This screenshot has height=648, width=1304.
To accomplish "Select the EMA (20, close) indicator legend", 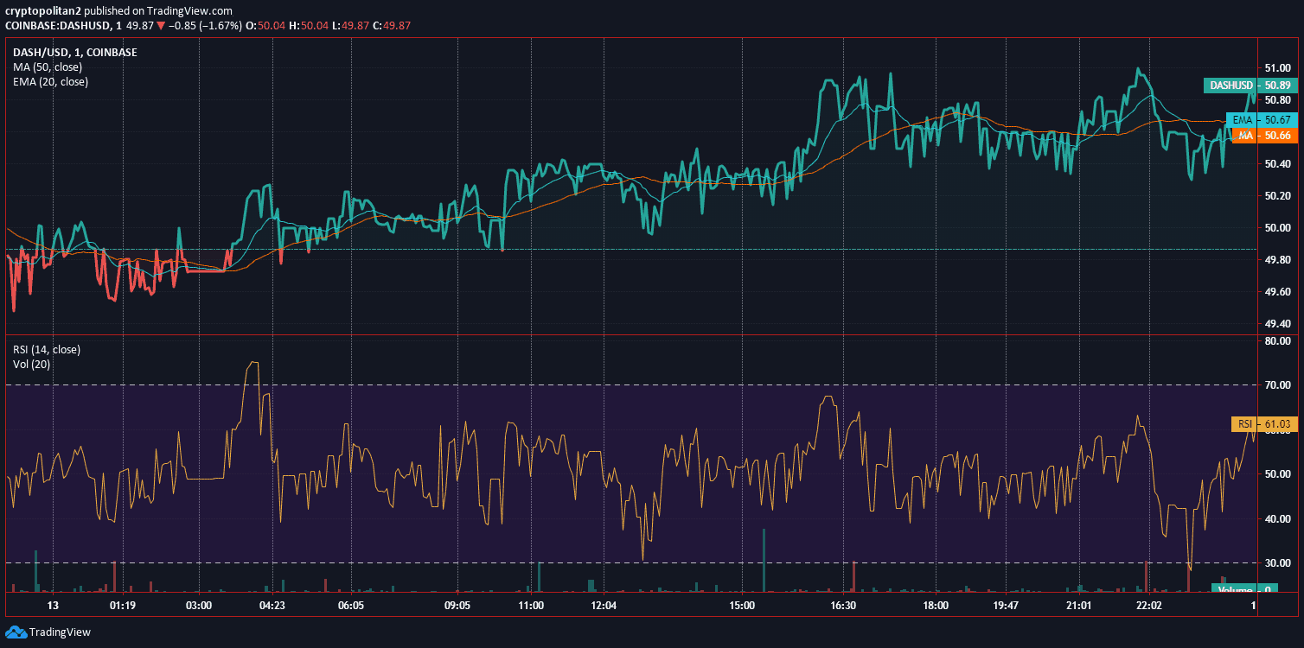I will [50, 81].
